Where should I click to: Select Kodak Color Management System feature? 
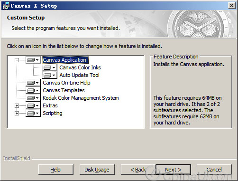coord(81,98)
